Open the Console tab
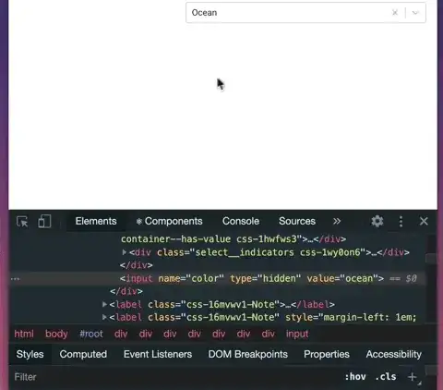 click(x=241, y=221)
